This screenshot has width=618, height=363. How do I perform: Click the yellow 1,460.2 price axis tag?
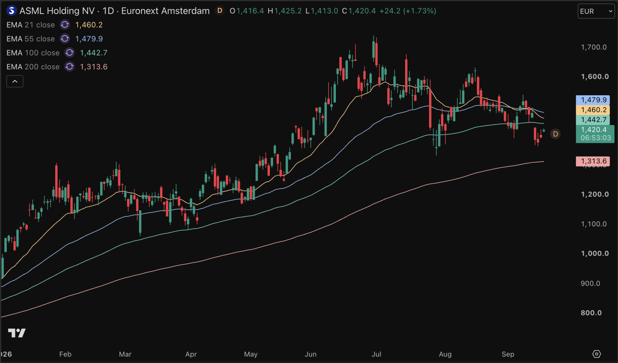click(x=593, y=110)
